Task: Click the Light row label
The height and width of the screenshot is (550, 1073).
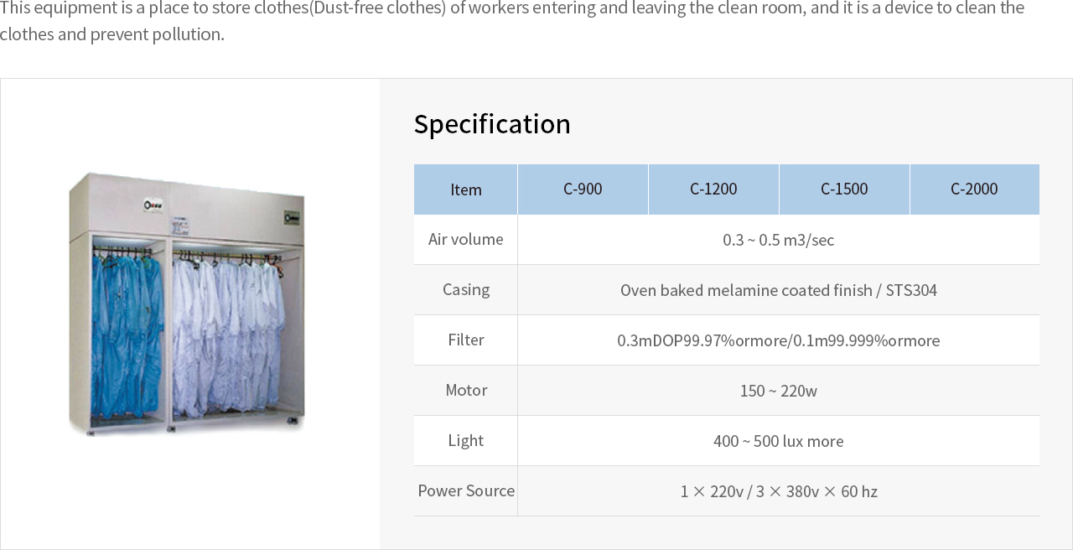Action: 466,441
